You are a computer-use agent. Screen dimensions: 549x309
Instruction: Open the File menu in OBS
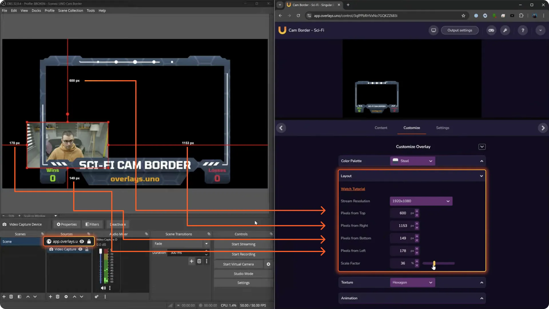click(5, 11)
